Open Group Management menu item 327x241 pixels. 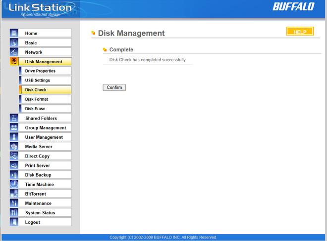[x=45, y=127]
